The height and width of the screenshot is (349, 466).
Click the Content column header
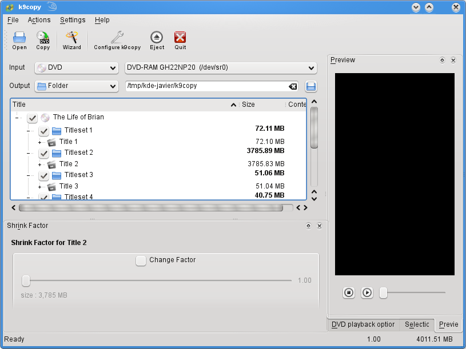pyautogui.click(x=296, y=105)
